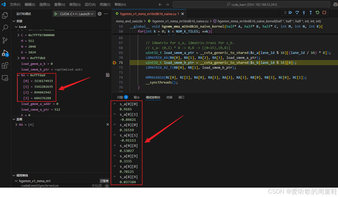Viewport: 338px width, 197px height.
Task: Open the Remote Explorer view
Action: point(5,78)
